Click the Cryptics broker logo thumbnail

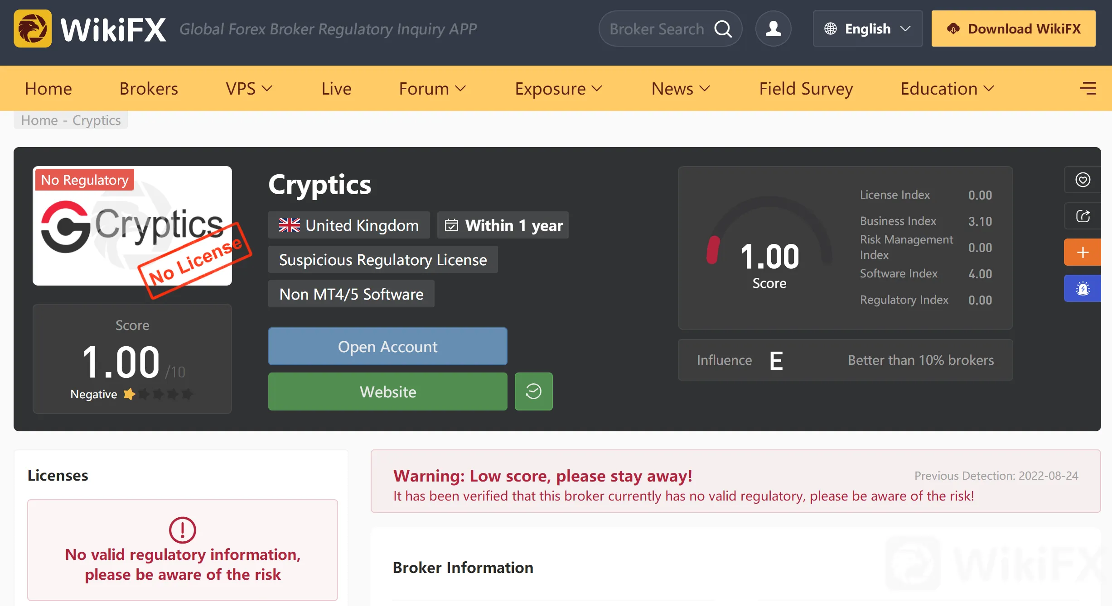pos(132,225)
